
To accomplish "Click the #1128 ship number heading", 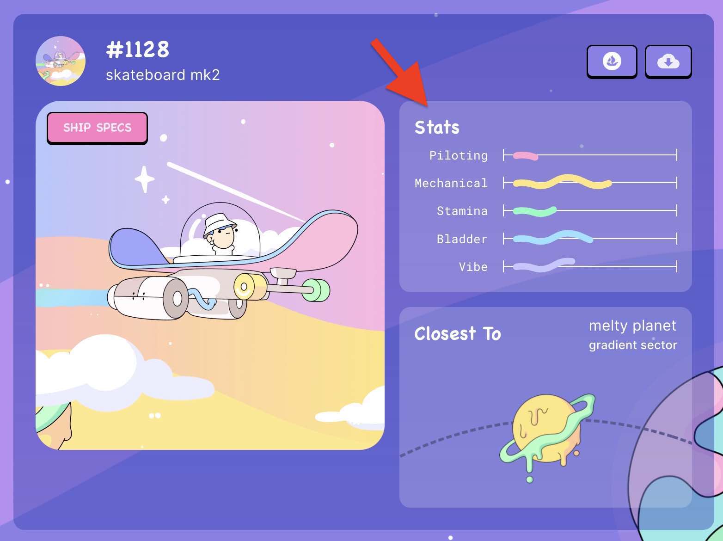I will click(x=138, y=49).
